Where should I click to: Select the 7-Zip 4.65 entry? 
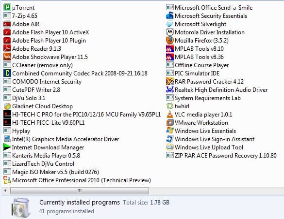click(x=20, y=16)
